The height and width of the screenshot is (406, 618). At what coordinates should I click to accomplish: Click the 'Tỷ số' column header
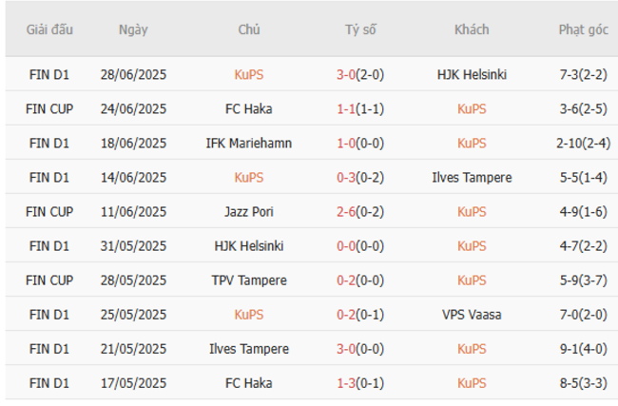pyautogui.click(x=360, y=29)
